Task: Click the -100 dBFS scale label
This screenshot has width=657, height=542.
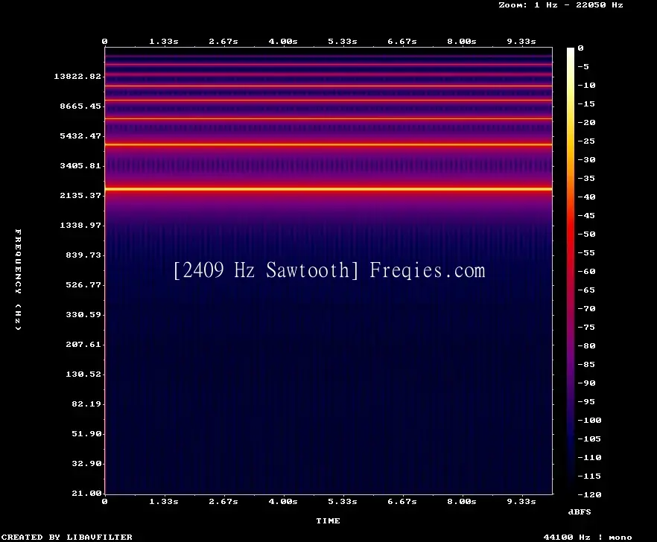Action: tap(589, 420)
